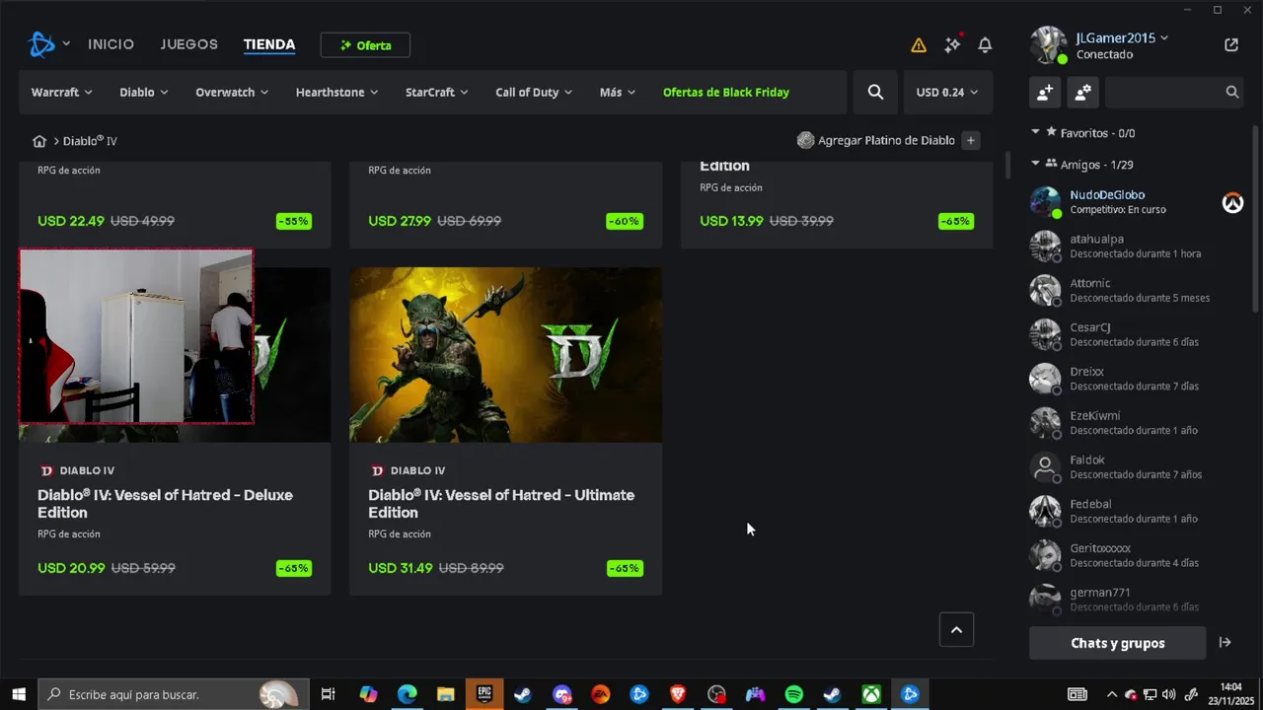
Task: Open Epic Games Launcher from the taskbar
Action: click(484, 694)
